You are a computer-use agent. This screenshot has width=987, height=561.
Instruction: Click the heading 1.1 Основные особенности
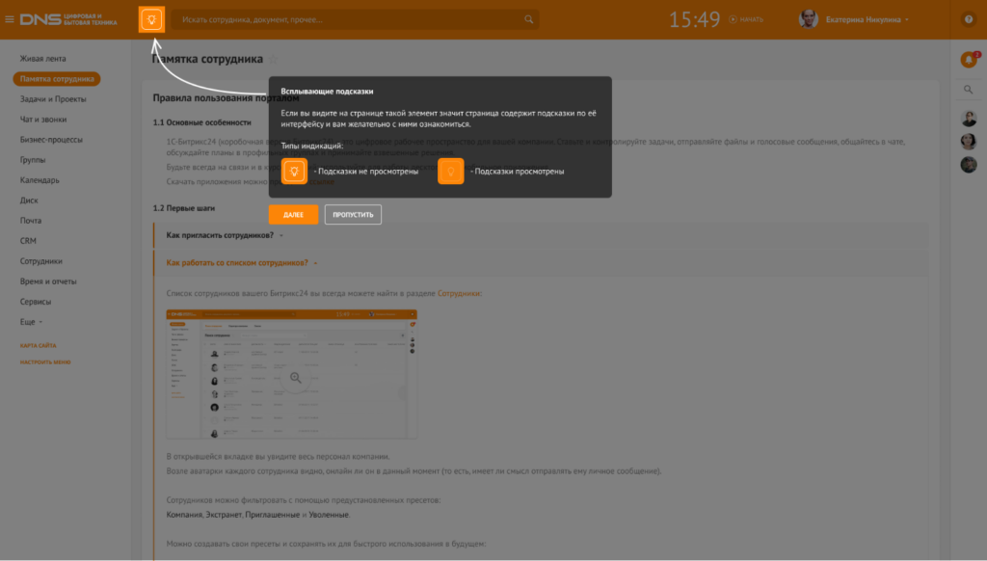click(202, 122)
